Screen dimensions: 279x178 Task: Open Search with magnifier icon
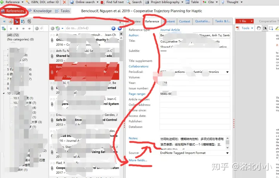tap(134, 2)
